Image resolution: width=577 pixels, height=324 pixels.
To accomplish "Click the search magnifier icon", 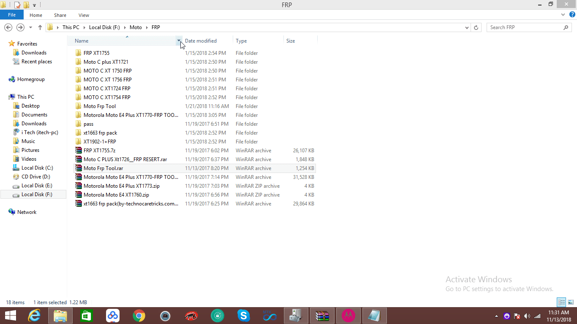I will click(x=566, y=27).
